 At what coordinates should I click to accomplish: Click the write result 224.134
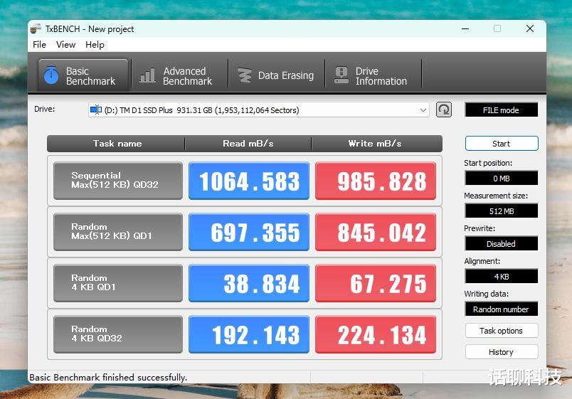[376, 334]
